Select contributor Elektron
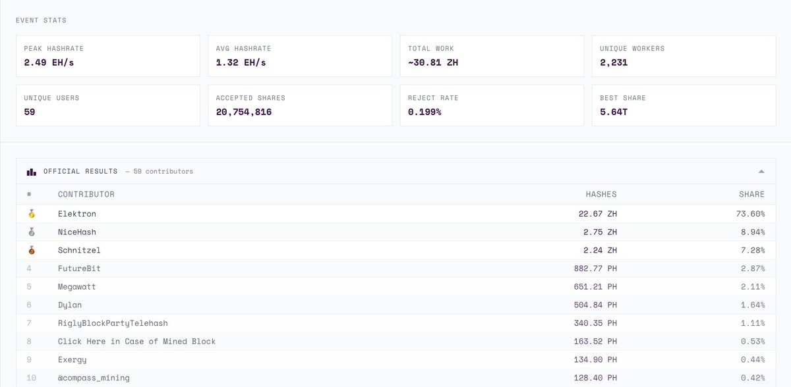The height and width of the screenshot is (387, 791). [77, 214]
